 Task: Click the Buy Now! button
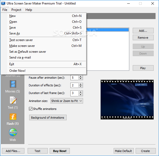(60, 151)
